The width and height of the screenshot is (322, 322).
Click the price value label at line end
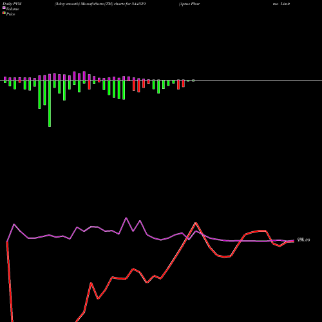pos(303,240)
